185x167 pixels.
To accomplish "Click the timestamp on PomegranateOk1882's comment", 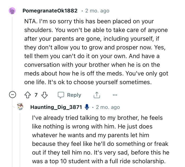I will point(97,11).
